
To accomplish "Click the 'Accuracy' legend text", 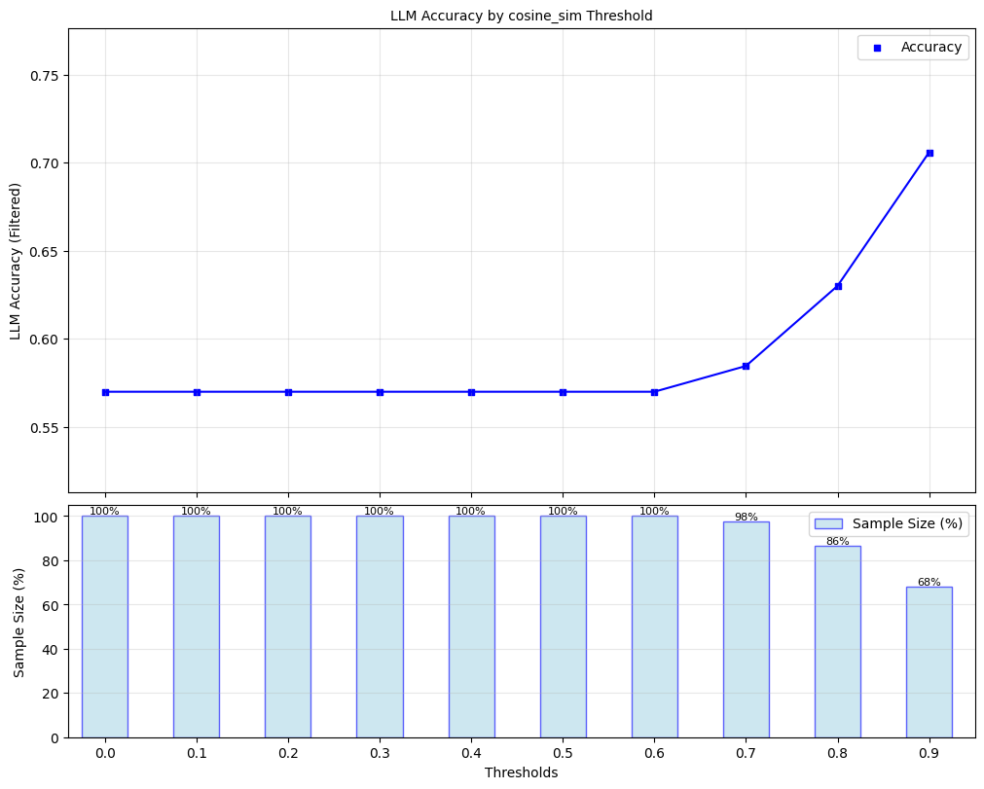I will click(x=931, y=48).
